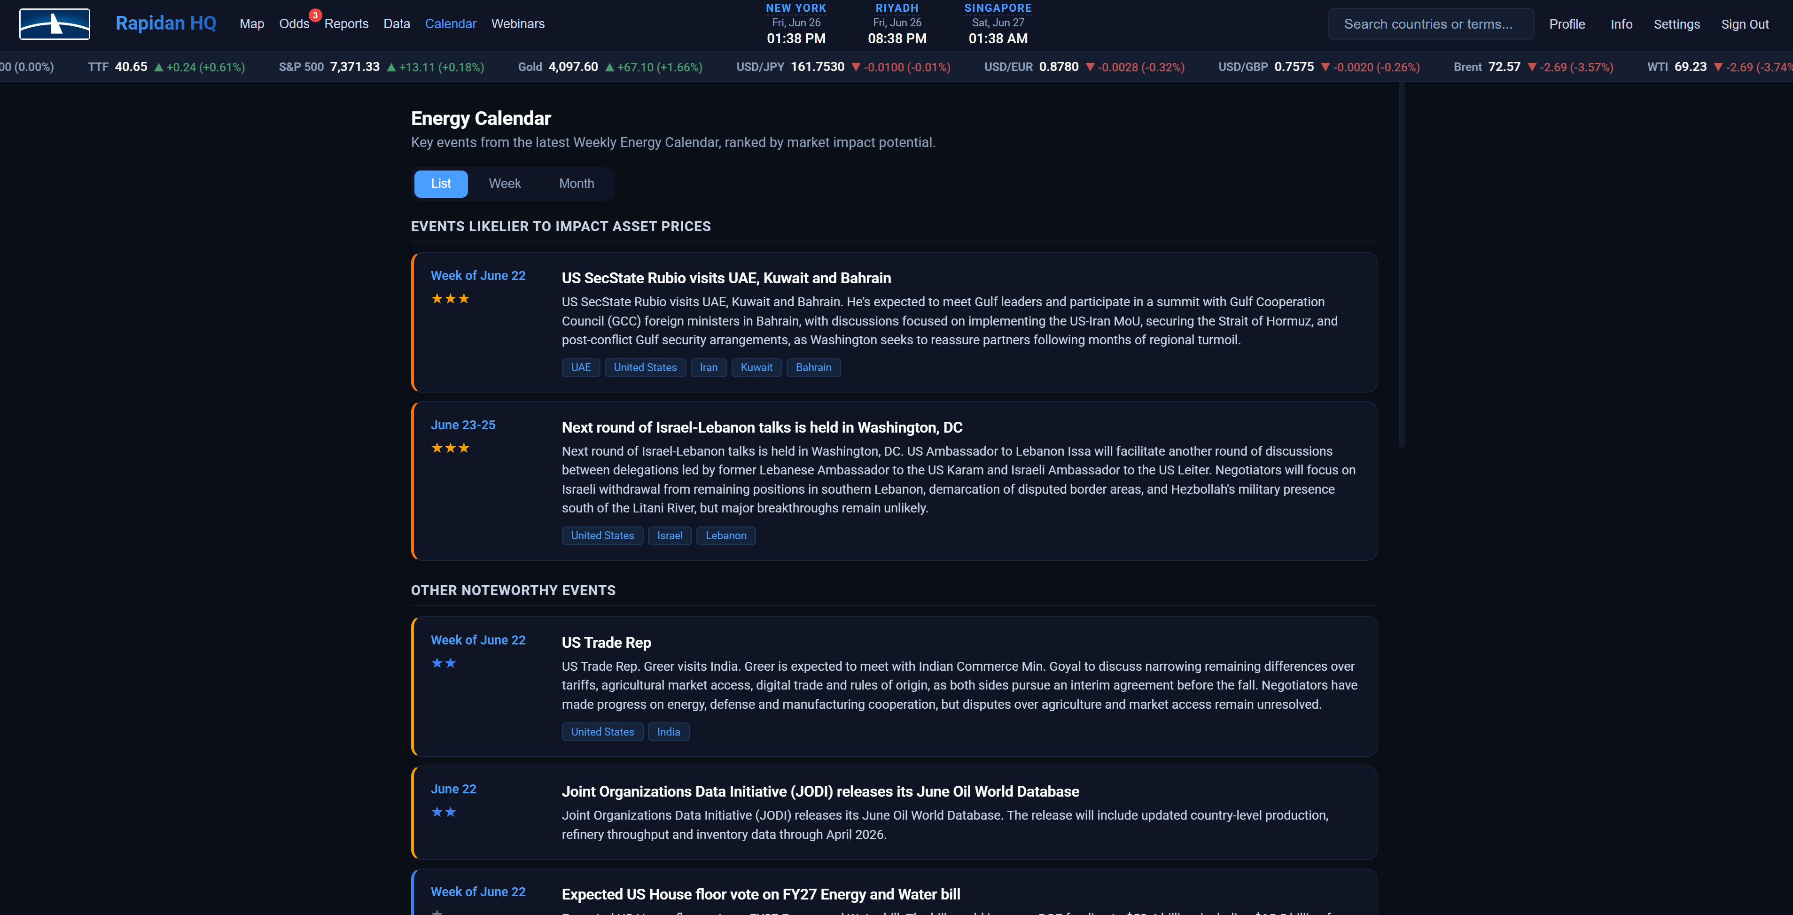This screenshot has width=1793, height=915.
Task: Focus the Search countries or terms field
Action: click(1431, 24)
